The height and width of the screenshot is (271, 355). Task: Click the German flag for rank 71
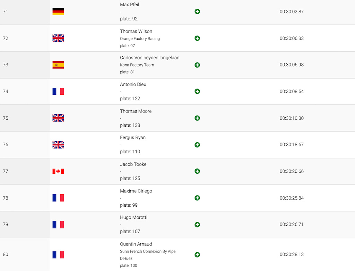[x=58, y=11]
